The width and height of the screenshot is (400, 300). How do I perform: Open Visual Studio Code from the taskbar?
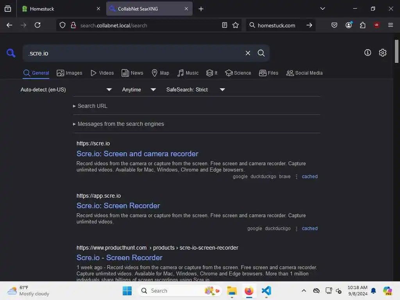click(266, 291)
